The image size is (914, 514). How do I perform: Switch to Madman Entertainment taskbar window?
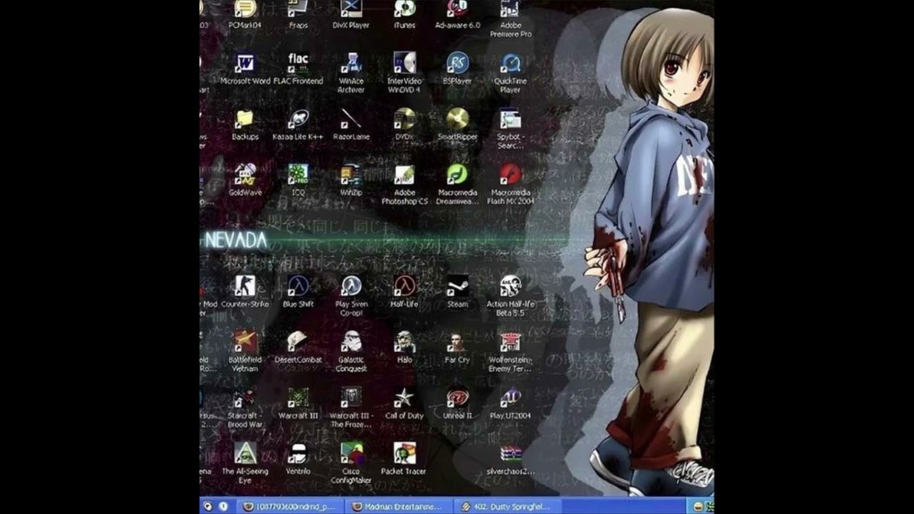398,506
